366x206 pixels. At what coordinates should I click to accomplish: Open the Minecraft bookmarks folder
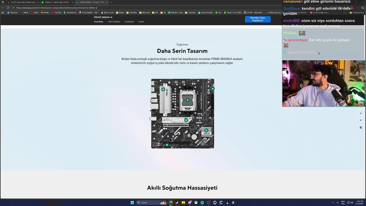144,13
